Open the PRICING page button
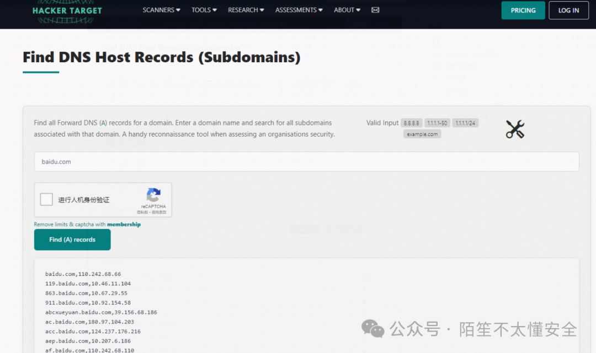Viewport: 596px width, 353px height. tap(523, 10)
